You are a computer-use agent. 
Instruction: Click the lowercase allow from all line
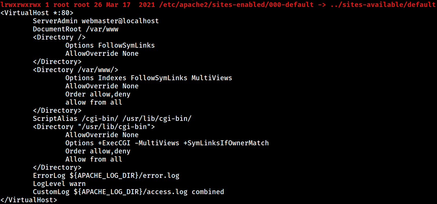point(94,102)
